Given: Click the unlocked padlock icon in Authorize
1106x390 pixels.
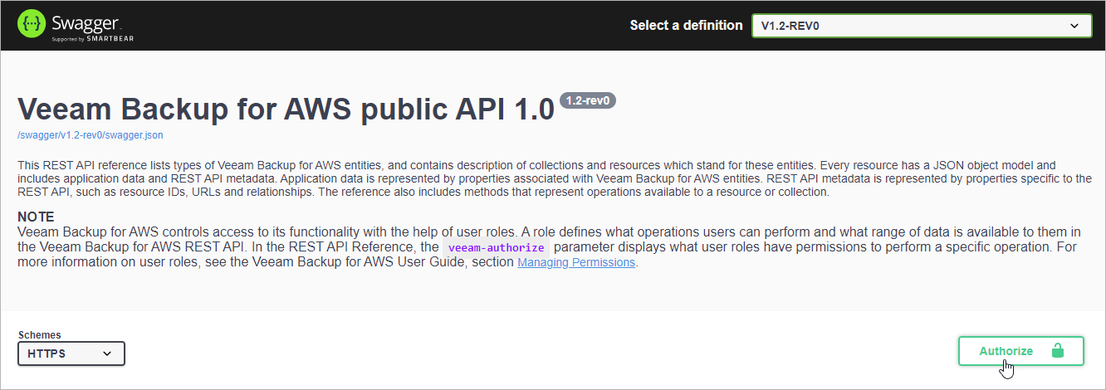Looking at the screenshot, I should pyautogui.click(x=1057, y=351).
